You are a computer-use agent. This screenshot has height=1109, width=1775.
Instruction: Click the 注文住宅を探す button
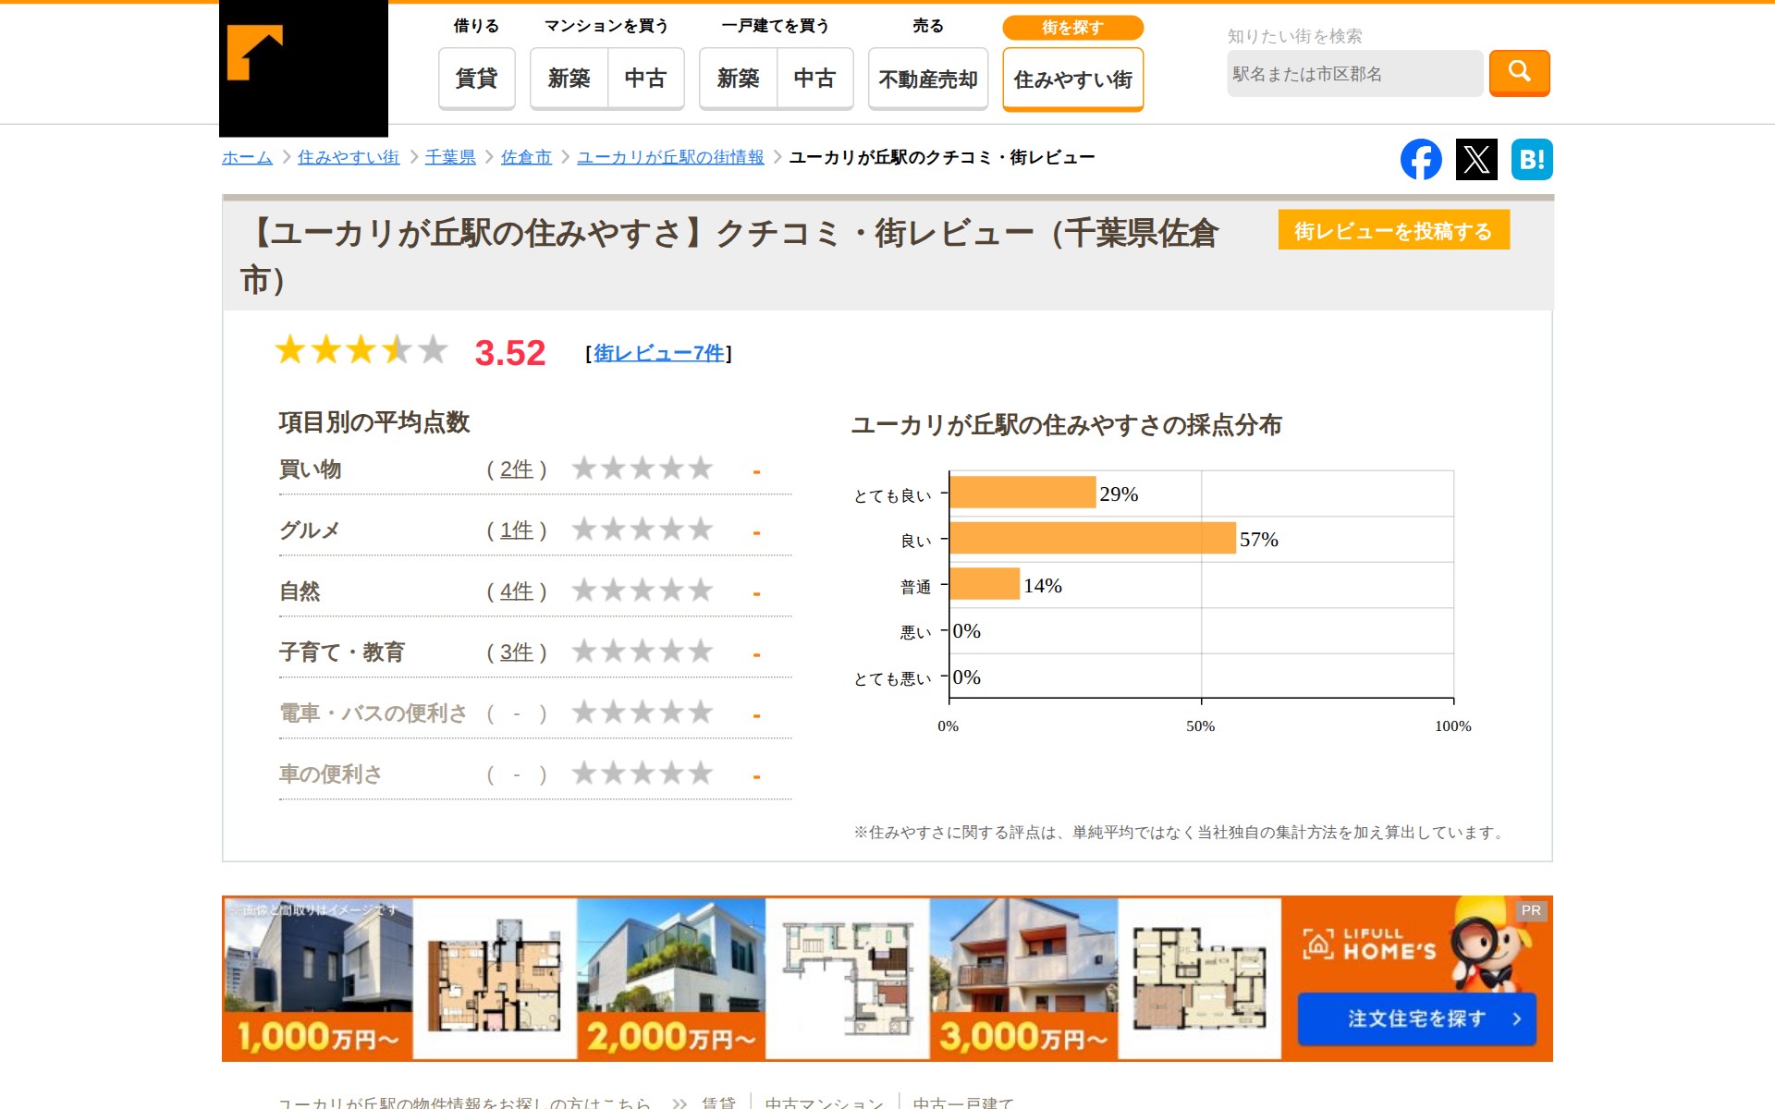click(x=1414, y=1019)
